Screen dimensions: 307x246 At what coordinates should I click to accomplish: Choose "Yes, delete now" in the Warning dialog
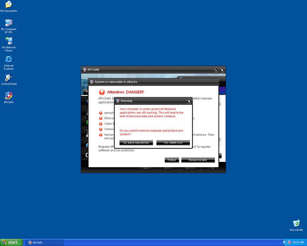point(173,143)
